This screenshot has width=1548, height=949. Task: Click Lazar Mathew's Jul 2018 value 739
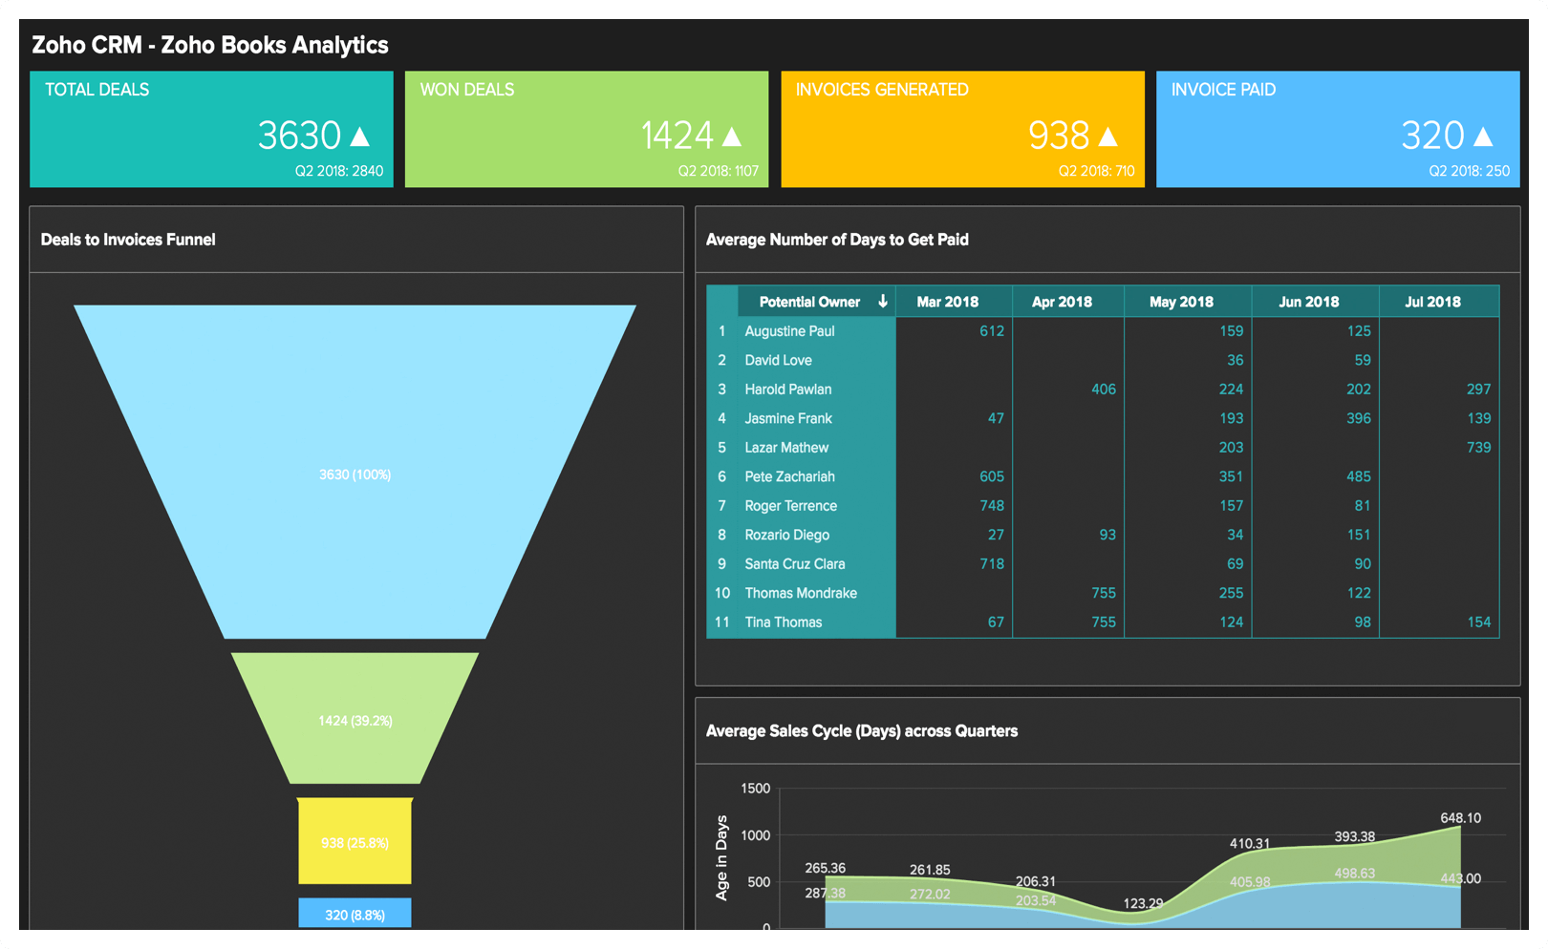[x=1478, y=448]
